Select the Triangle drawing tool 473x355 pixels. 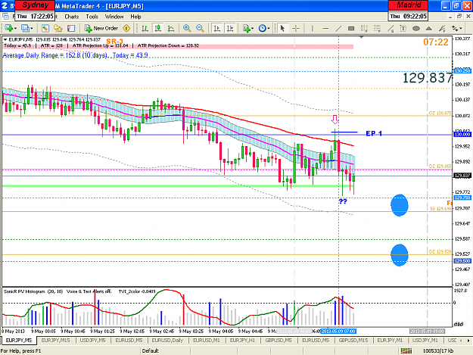[429, 28]
